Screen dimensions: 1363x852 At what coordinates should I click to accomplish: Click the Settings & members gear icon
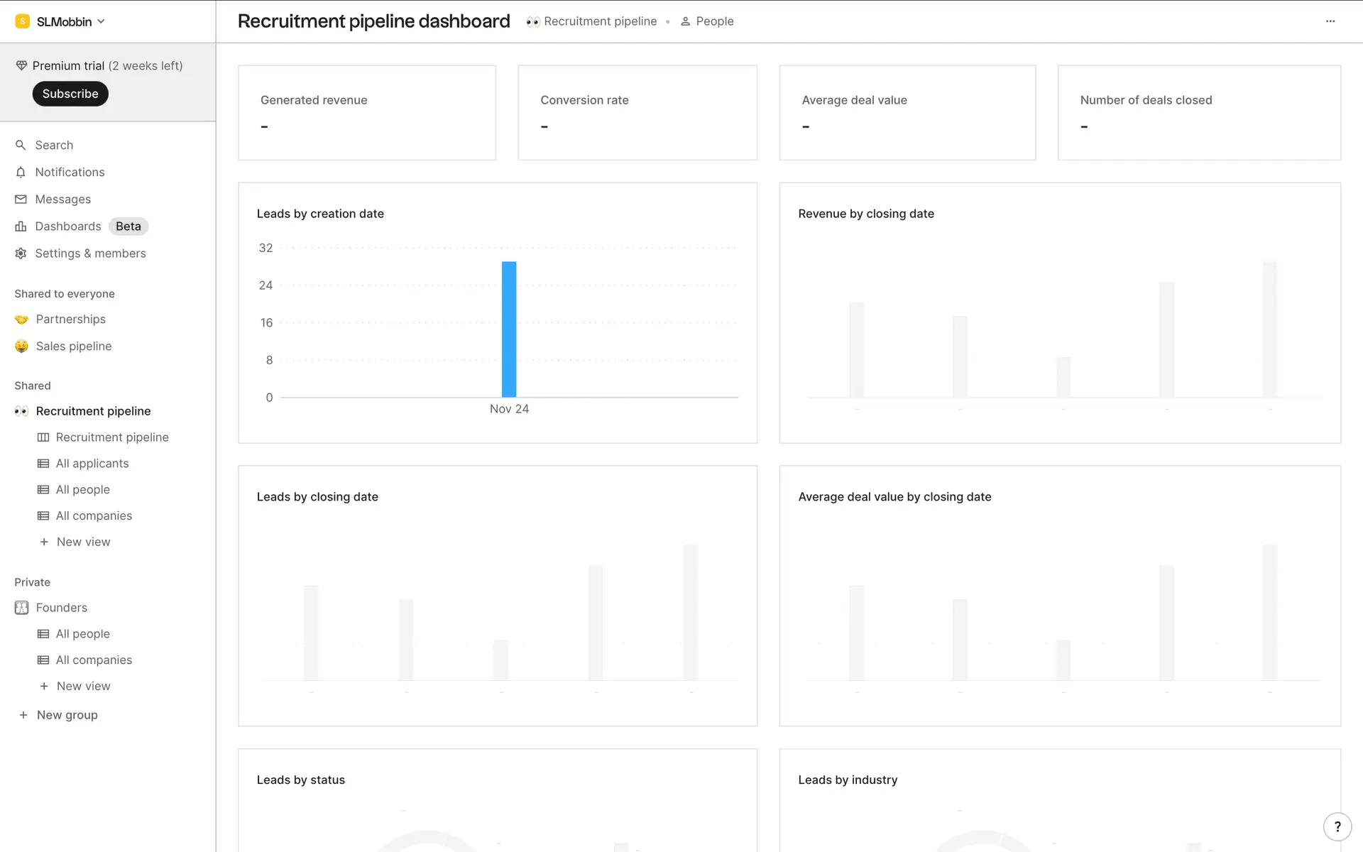pos(21,253)
